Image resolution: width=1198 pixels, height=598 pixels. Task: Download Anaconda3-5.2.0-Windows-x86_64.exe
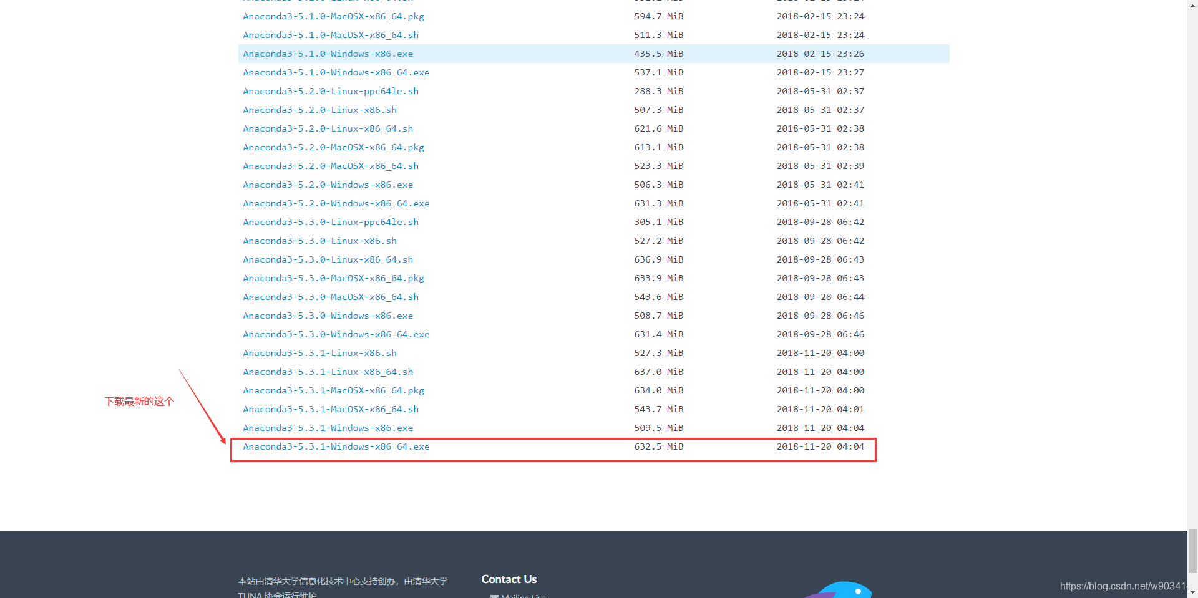(336, 203)
